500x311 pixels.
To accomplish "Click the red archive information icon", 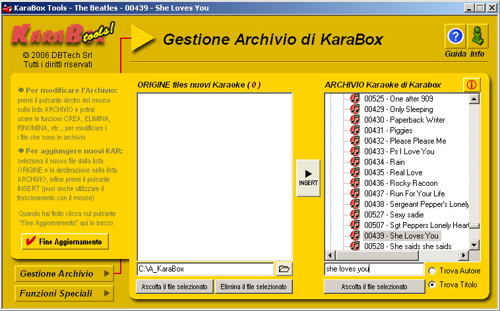I will coord(471,85).
